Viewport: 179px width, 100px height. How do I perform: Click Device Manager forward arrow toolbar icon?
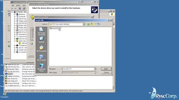(x=16, y=9)
